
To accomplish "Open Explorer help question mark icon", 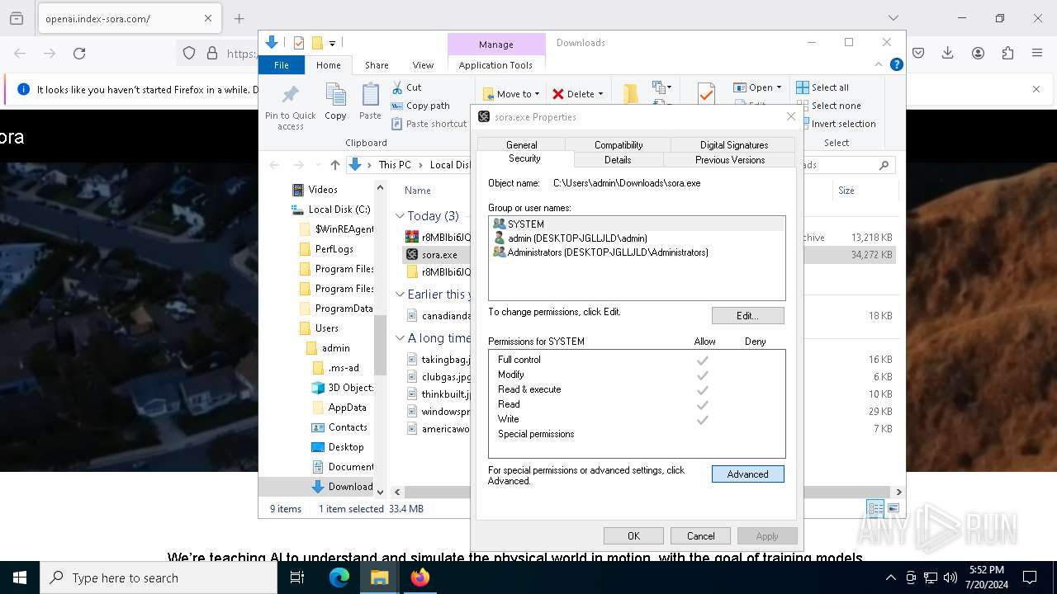I will tap(896, 64).
